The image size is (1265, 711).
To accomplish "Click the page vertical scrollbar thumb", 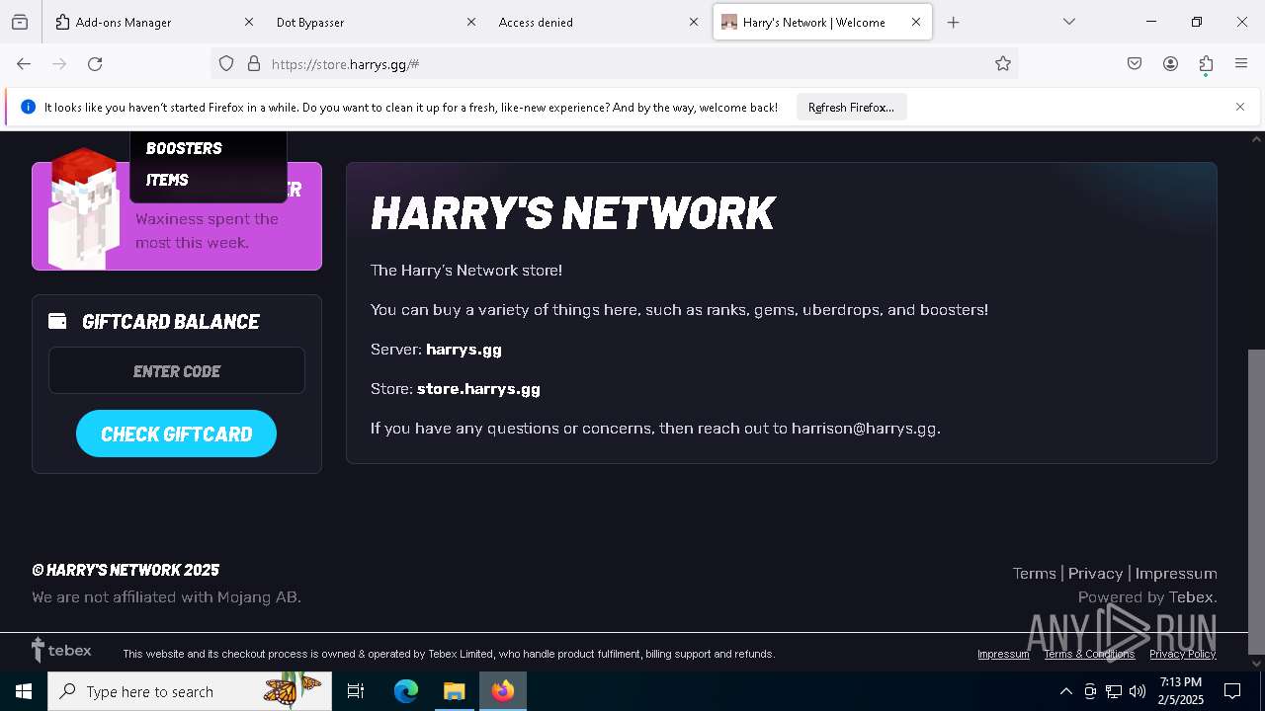I will click(1256, 502).
